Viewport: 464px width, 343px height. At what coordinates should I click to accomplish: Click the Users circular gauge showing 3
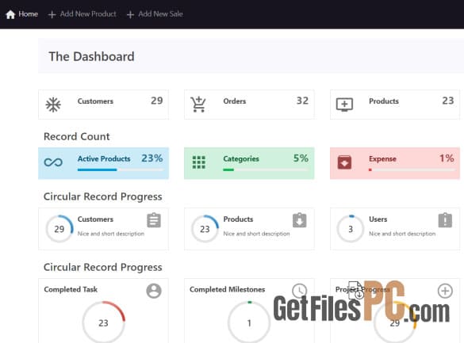coord(351,229)
